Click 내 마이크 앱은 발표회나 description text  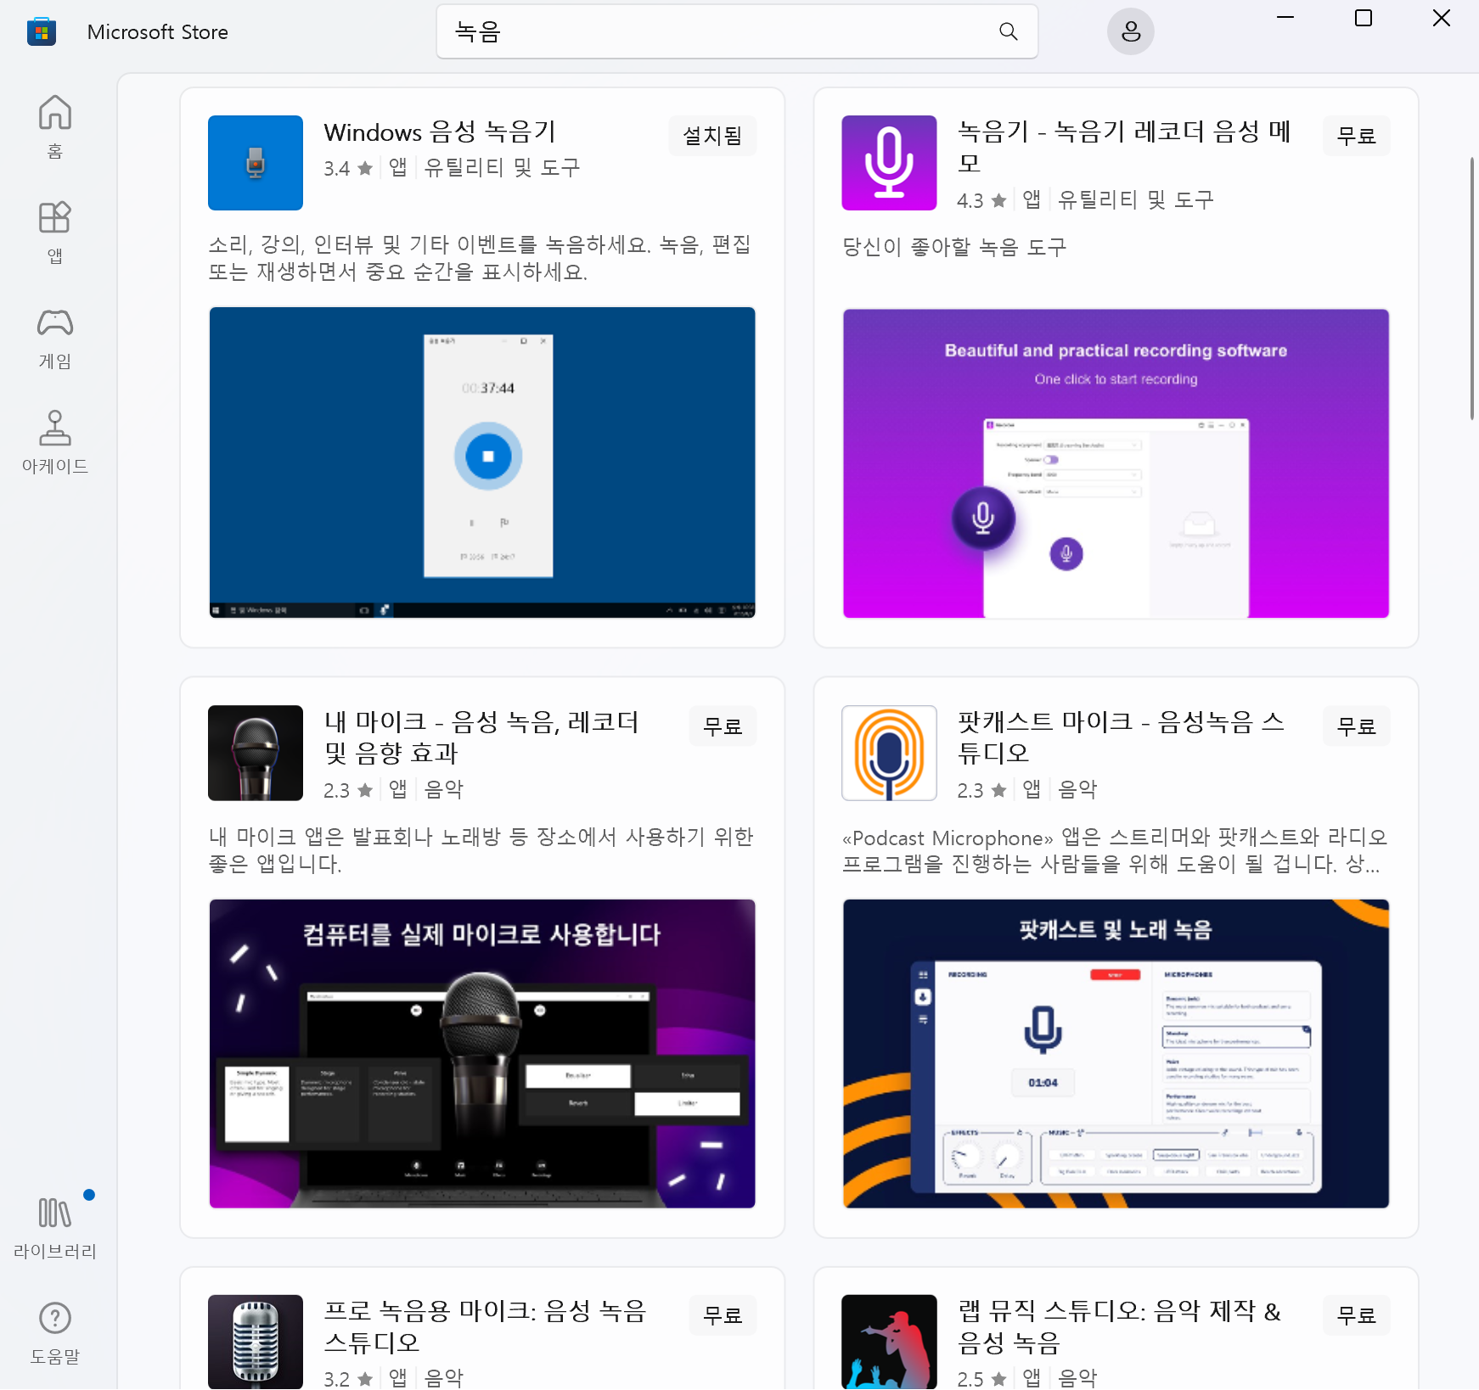(481, 850)
